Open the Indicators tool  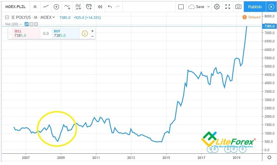(x=78, y=7)
